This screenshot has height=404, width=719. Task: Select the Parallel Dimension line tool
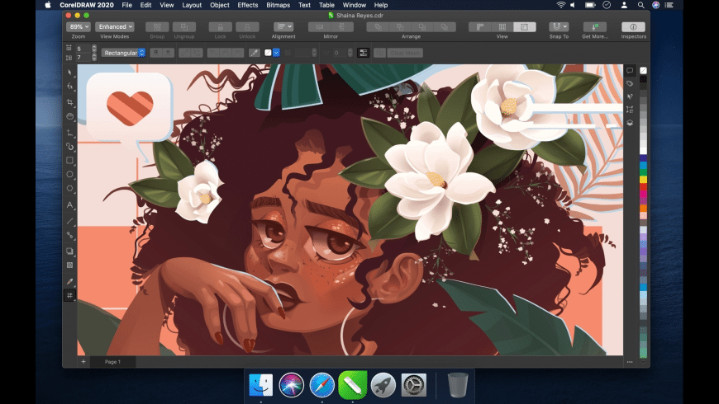[x=69, y=221]
